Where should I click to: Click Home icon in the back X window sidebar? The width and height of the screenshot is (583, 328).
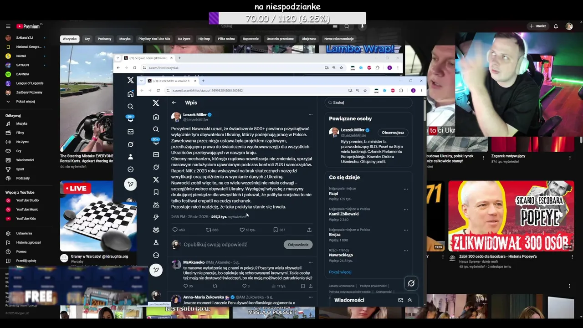(x=130, y=94)
